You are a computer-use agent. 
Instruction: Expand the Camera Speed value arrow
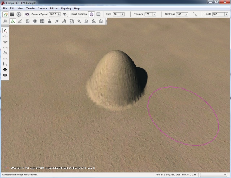(59, 14)
